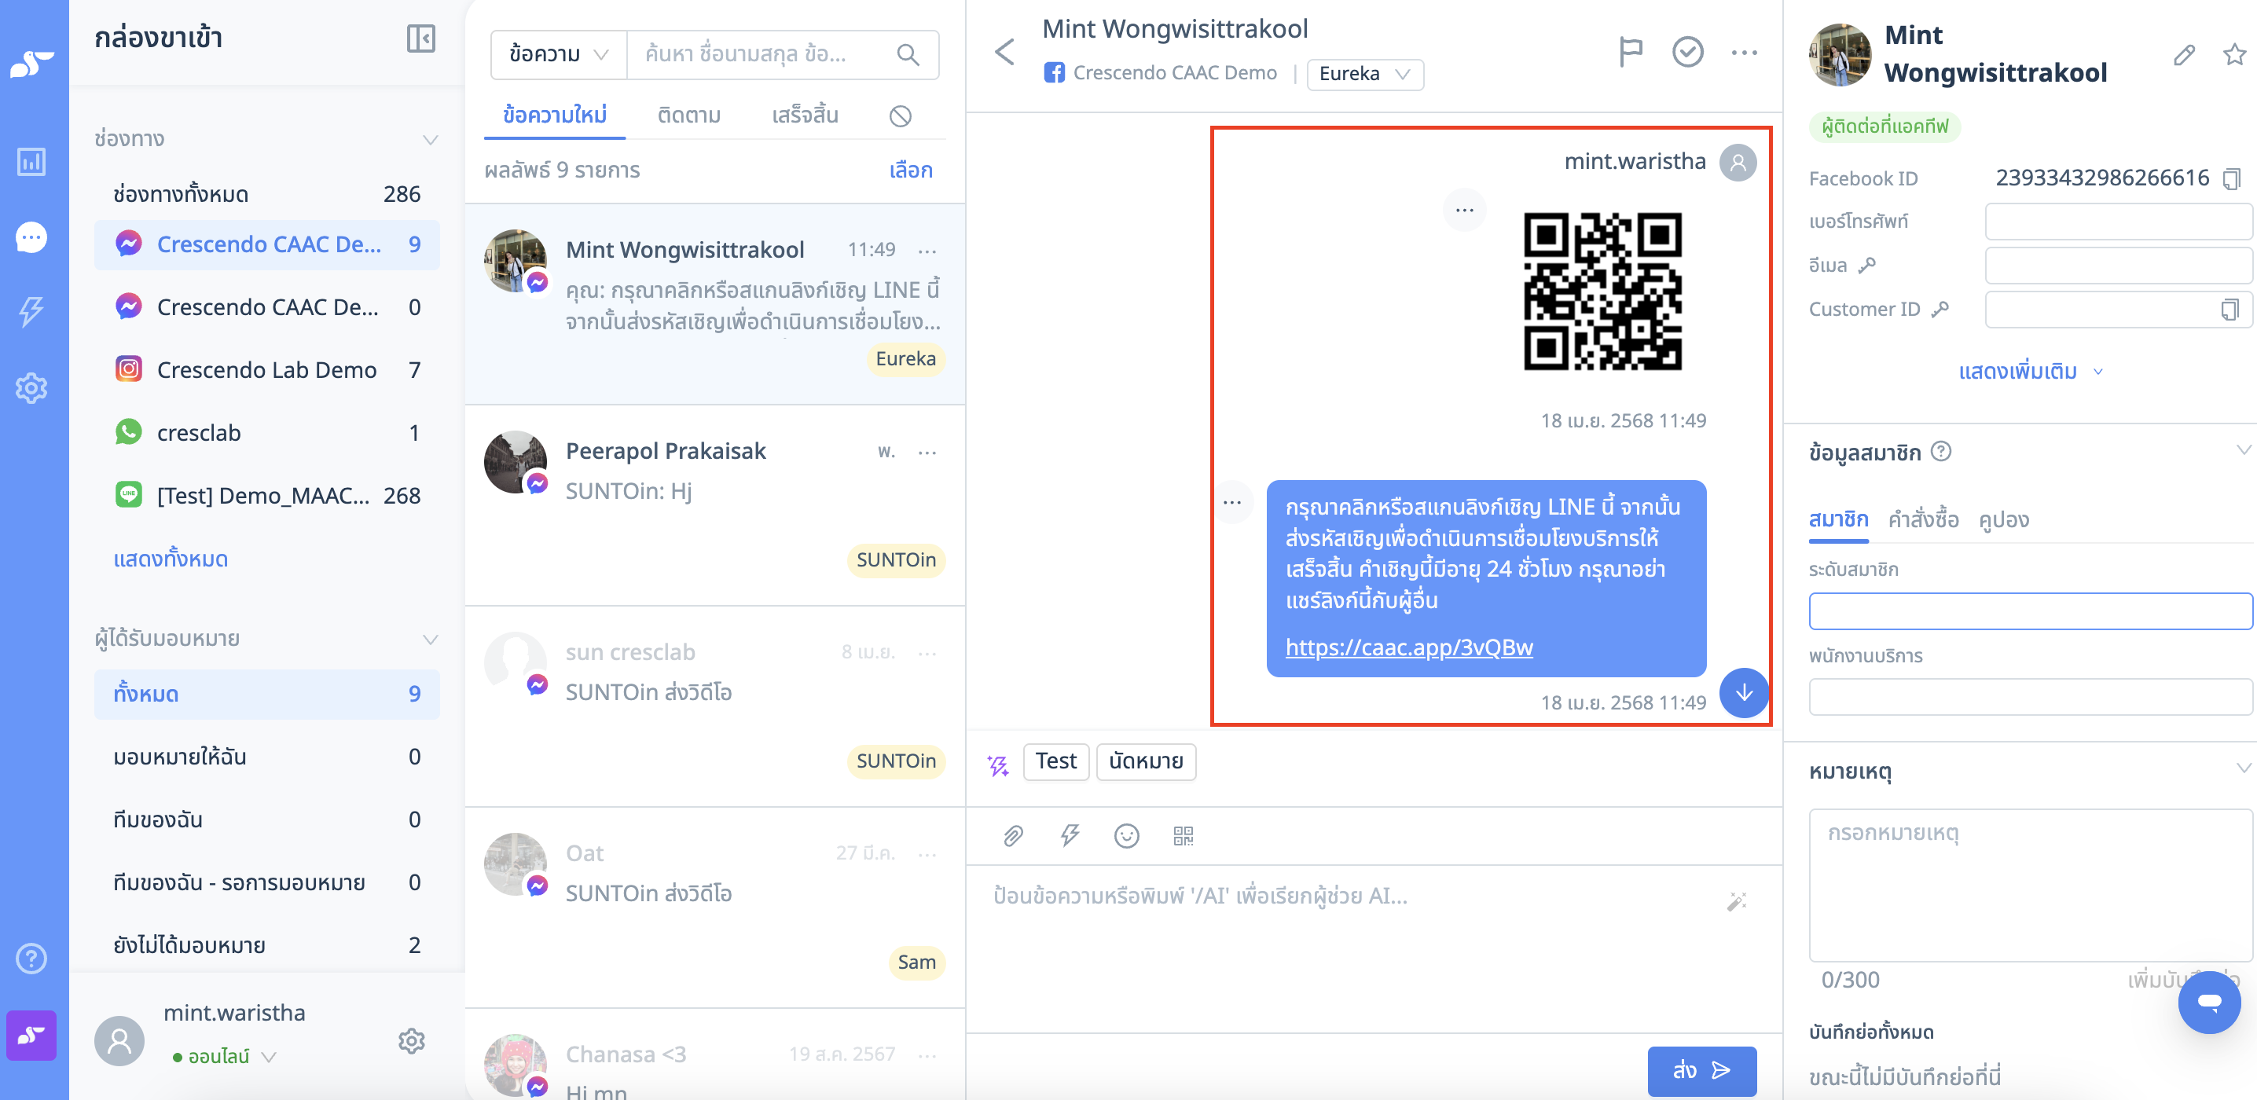Click the blue select link above results
Screen dimensions: 2257x1100
[x=910, y=170]
